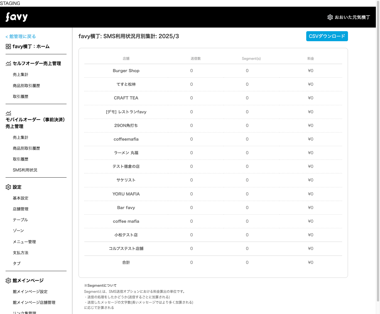Image resolution: width=380 pixels, height=314 pixels.
Task: Click the 料金 column header
Action: point(311,58)
